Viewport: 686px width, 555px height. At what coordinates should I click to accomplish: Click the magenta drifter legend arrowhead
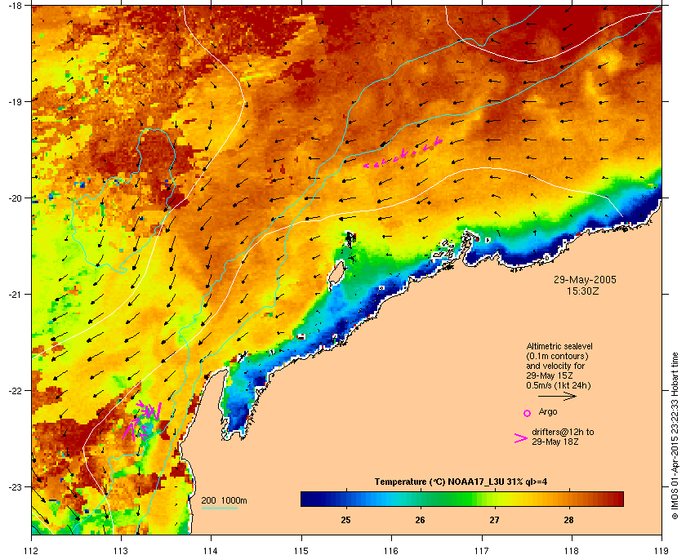tap(521, 438)
